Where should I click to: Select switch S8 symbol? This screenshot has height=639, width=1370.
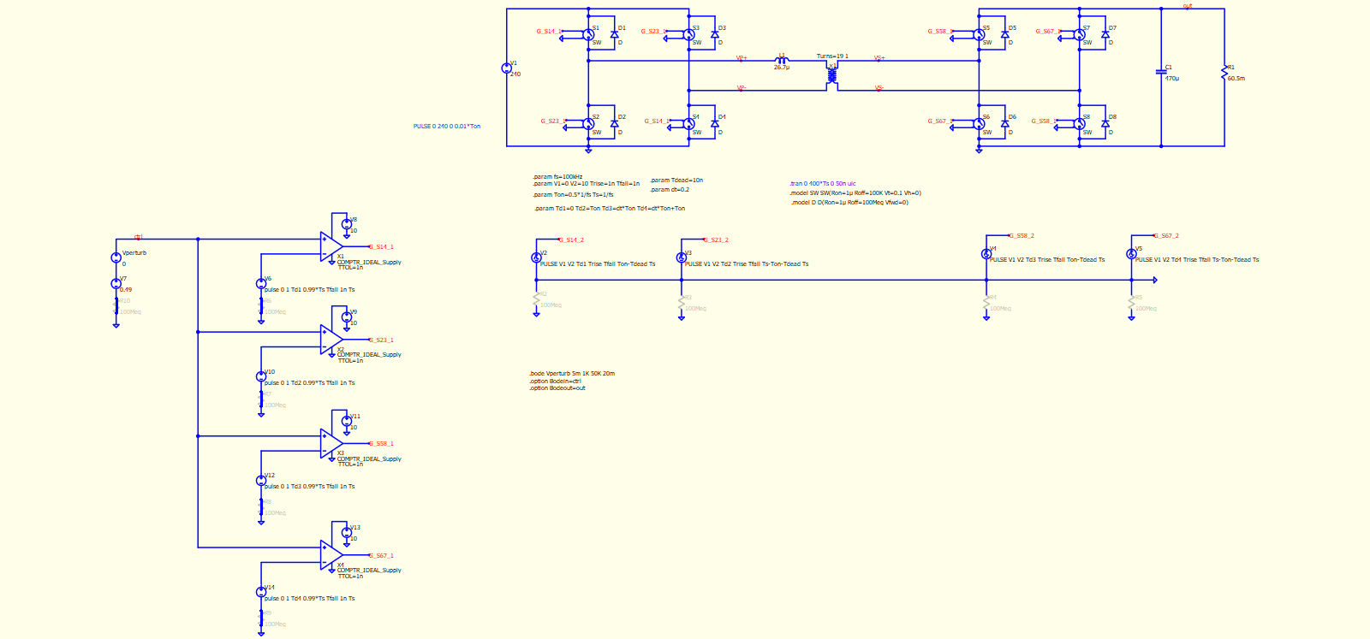click(1079, 124)
